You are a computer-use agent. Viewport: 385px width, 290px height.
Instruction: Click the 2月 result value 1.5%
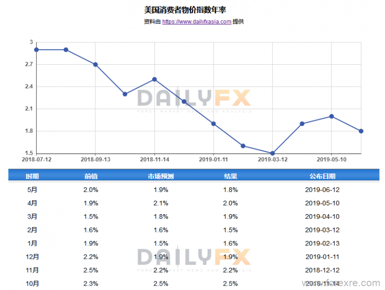coord(231,230)
